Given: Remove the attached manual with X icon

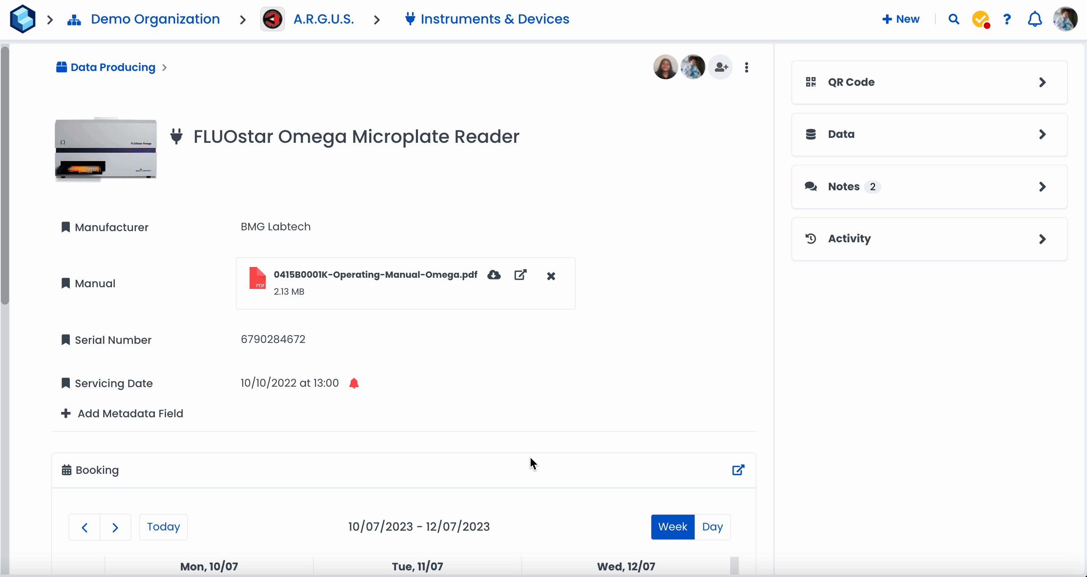Looking at the screenshot, I should click(551, 276).
